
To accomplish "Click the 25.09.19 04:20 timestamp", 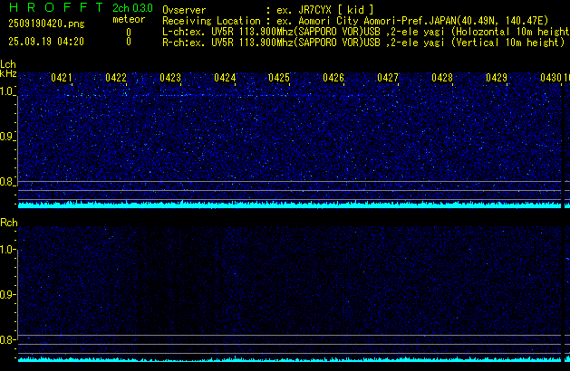I will pos(45,42).
